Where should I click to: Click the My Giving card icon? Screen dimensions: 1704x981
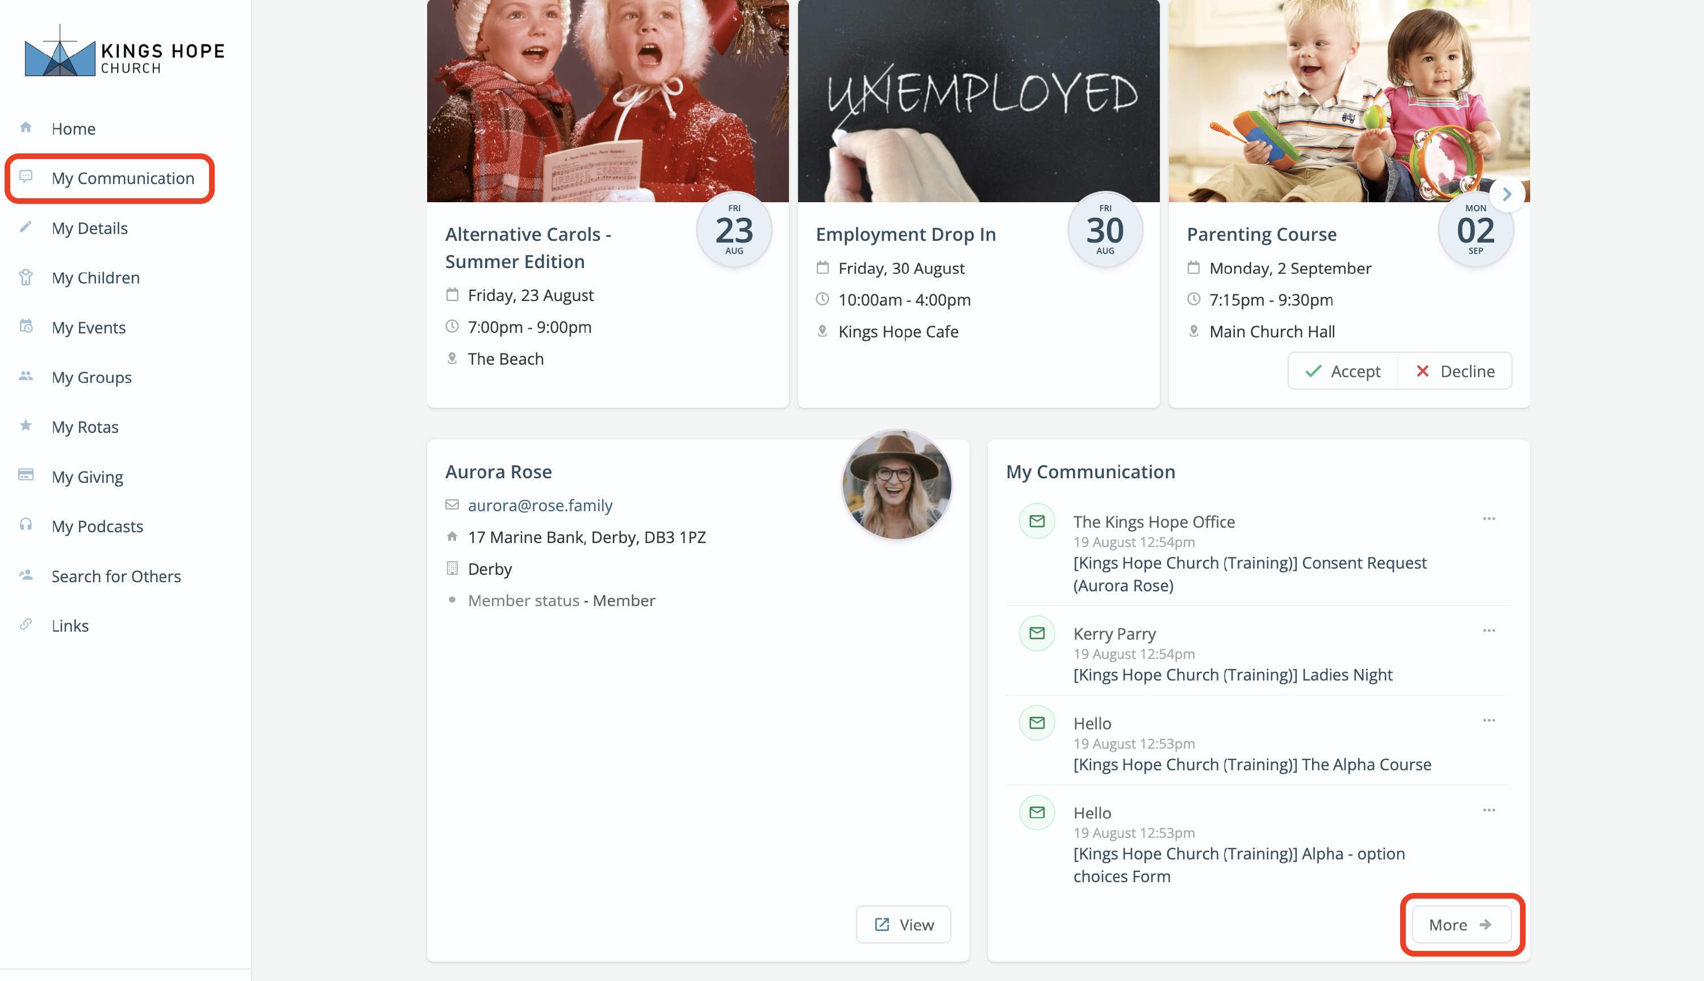(x=26, y=475)
